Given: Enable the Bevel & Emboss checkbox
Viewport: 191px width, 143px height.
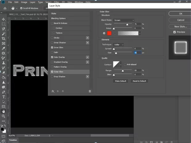Looking at the screenshot, I should [52, 23].
